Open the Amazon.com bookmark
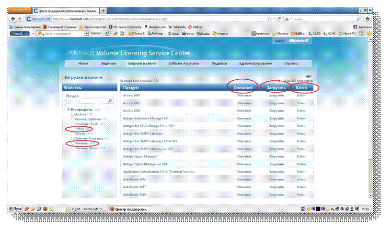 pos(155,27)
